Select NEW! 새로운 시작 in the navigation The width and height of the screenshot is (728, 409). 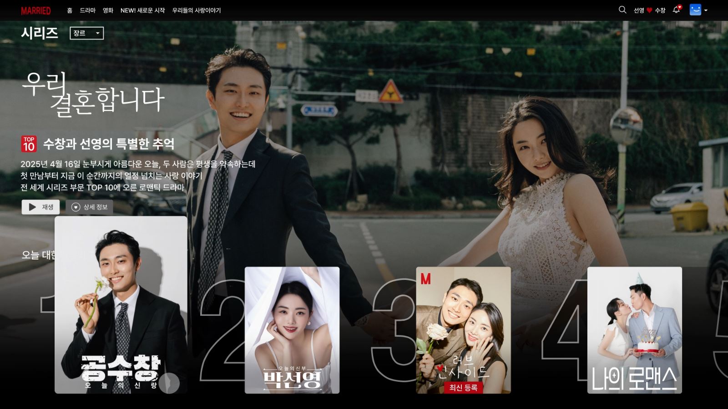click(142, 10)
